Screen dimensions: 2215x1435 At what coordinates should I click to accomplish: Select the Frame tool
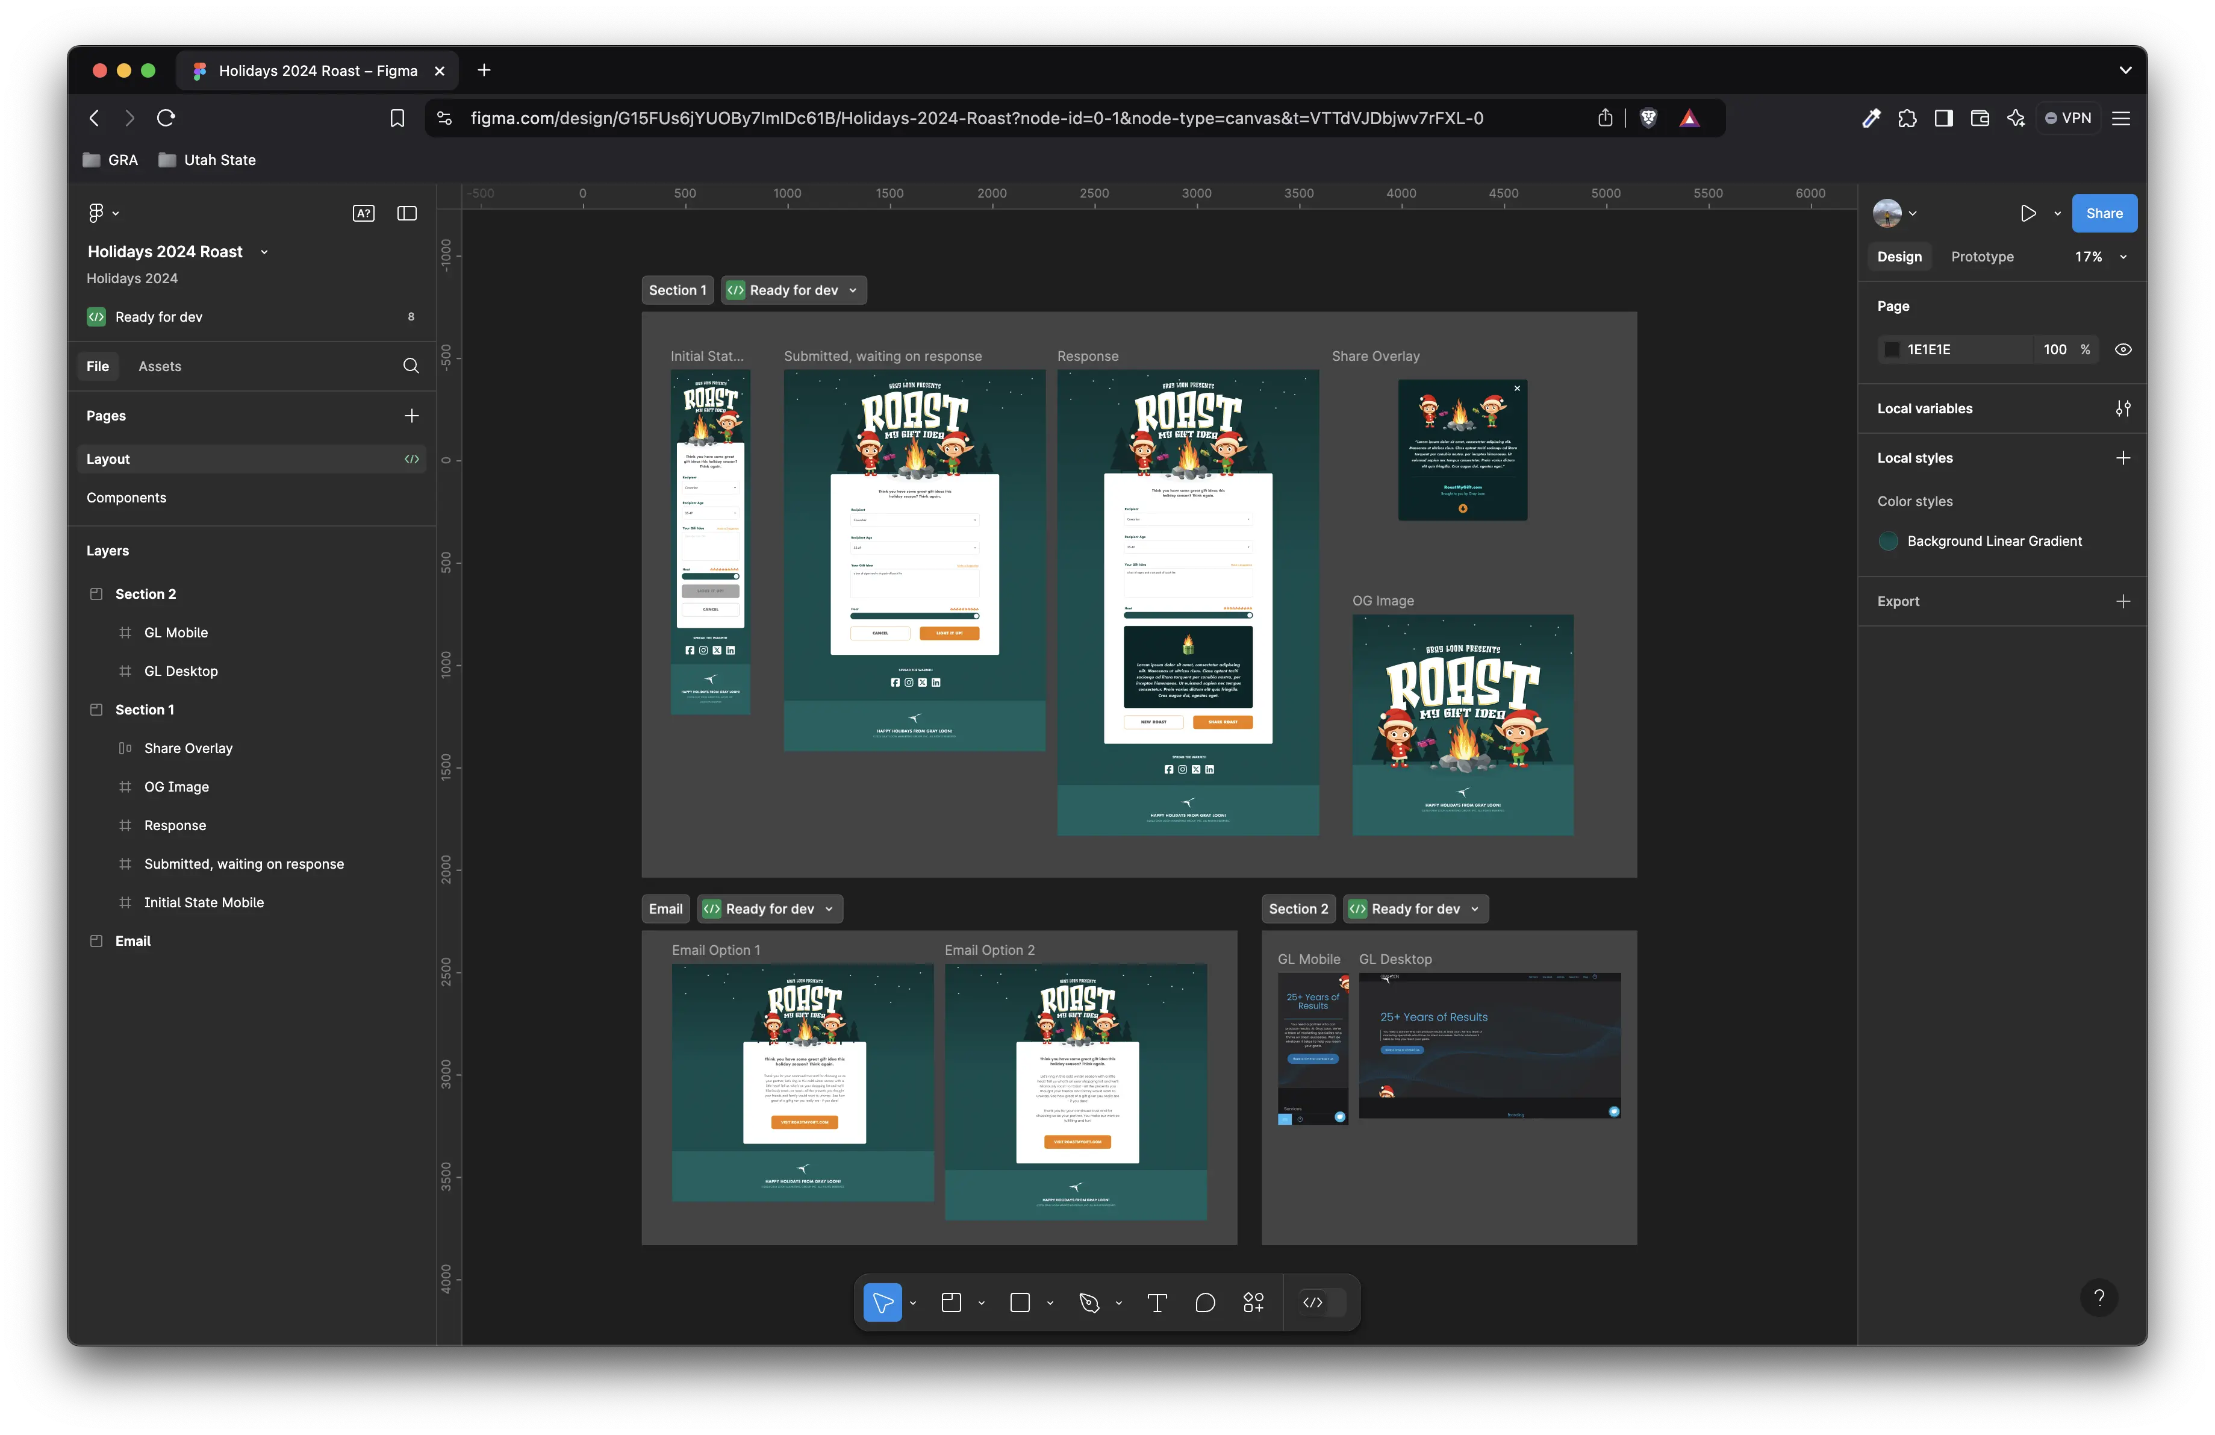pos(951,1302)
